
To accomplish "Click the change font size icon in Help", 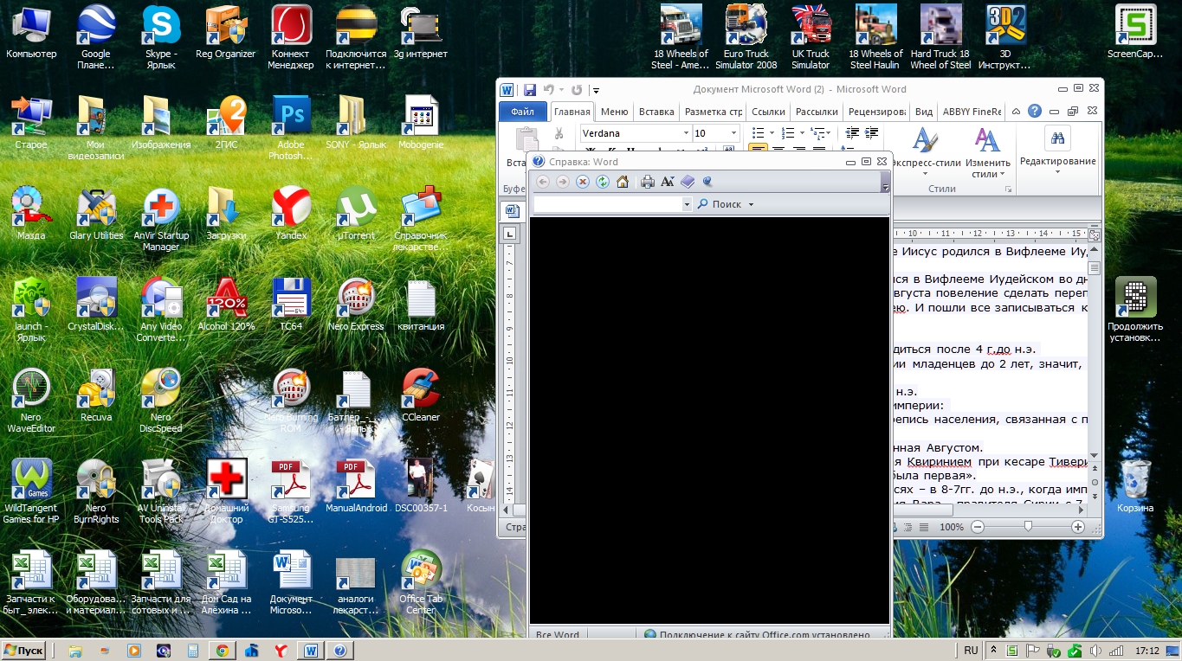I will pyautogui.click(x=668, y=182).
